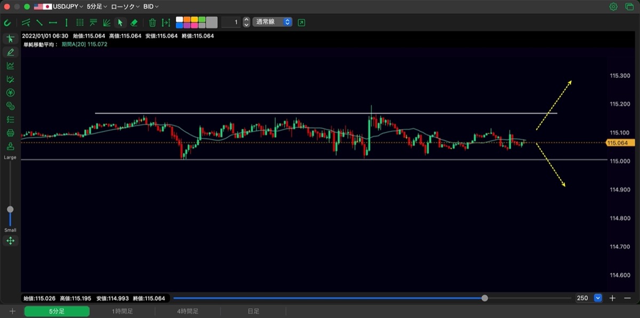Click the vertical range measure icon

click(166, 22)
